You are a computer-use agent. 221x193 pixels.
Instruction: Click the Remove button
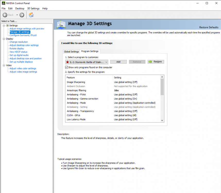pos(137,62)
